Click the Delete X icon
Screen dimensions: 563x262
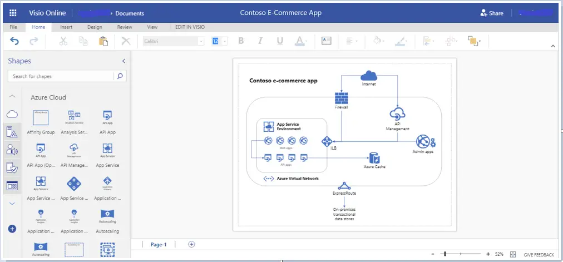click(126, 41)
